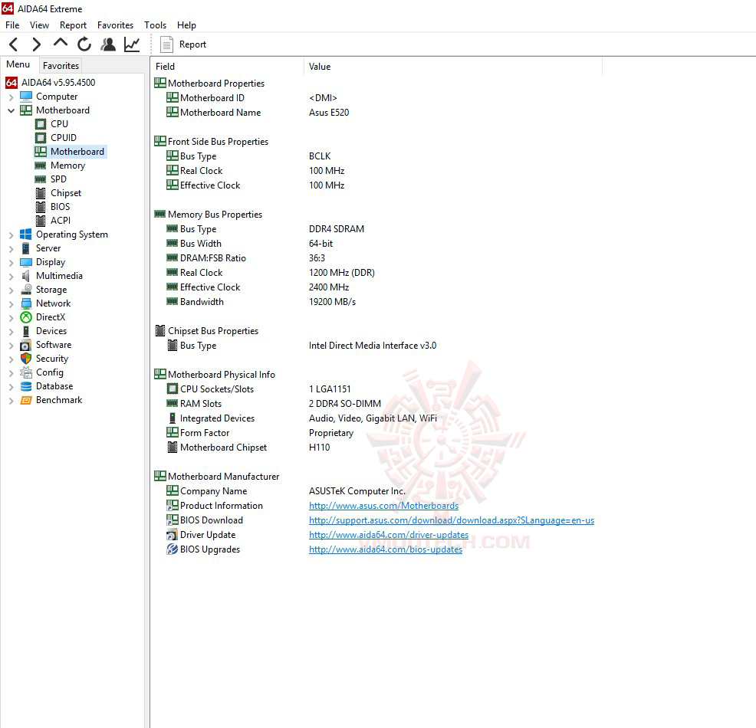756x728 pixels.
Task: Open the aida64.com driver-updates link
Action: (x=389, y=535)
